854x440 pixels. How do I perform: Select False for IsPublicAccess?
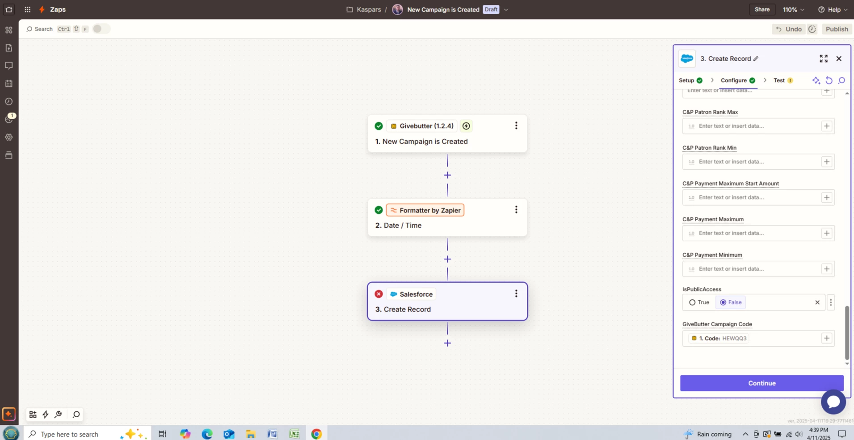[x=731, y=302]
